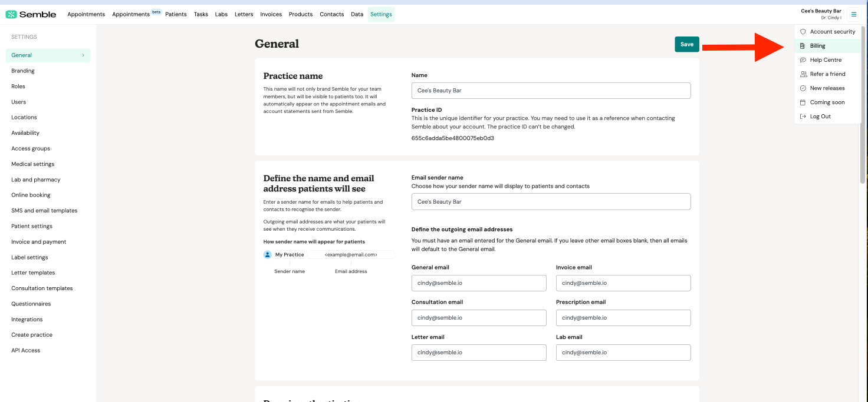Open API Access settings

pyautogui.click(x=26, y=350)
